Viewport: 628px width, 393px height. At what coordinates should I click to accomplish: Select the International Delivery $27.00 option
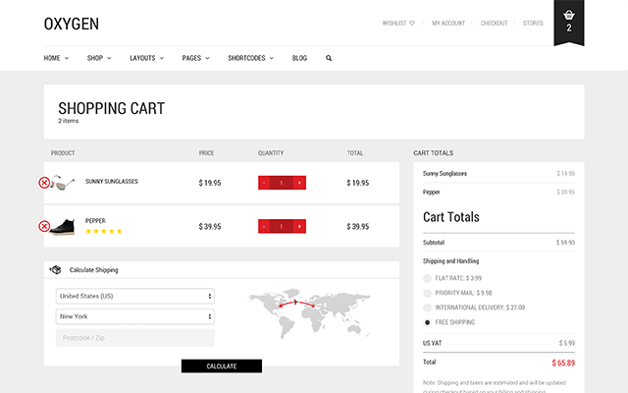(x=428, y=308)
